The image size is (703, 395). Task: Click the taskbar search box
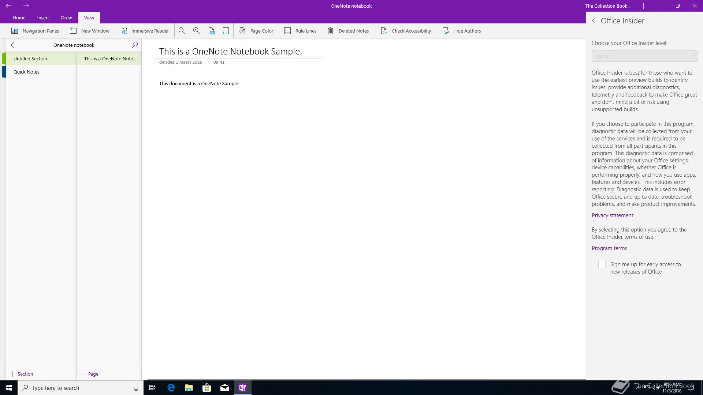click(80, 388)
